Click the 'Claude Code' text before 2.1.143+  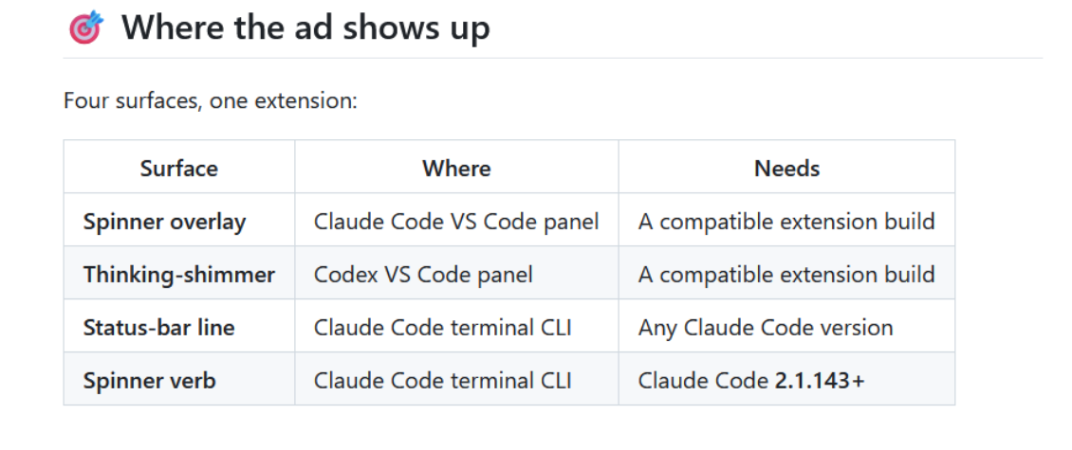point(704,380)
